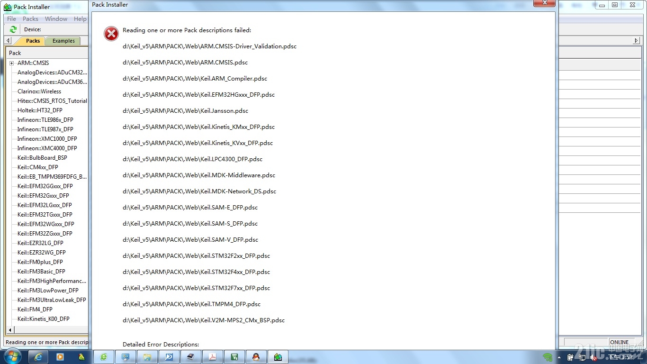Close the error dialog with red X
647x364 pixels.
pos(544,2)
